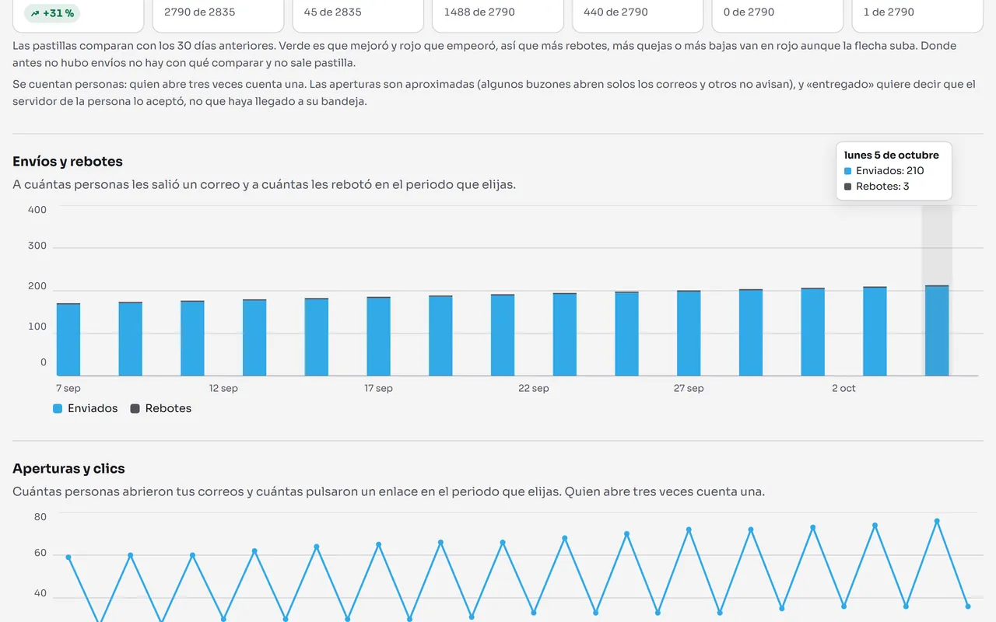Click the green "+31 %" comparison pill
996x622 pixels.
click(x=52, y=13)
